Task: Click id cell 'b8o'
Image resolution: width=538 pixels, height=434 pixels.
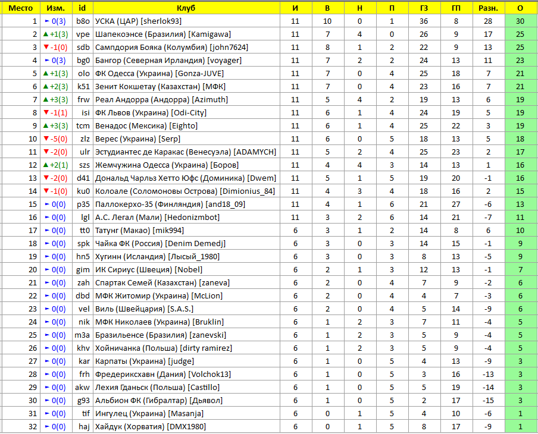Action: tap(83, 21)
